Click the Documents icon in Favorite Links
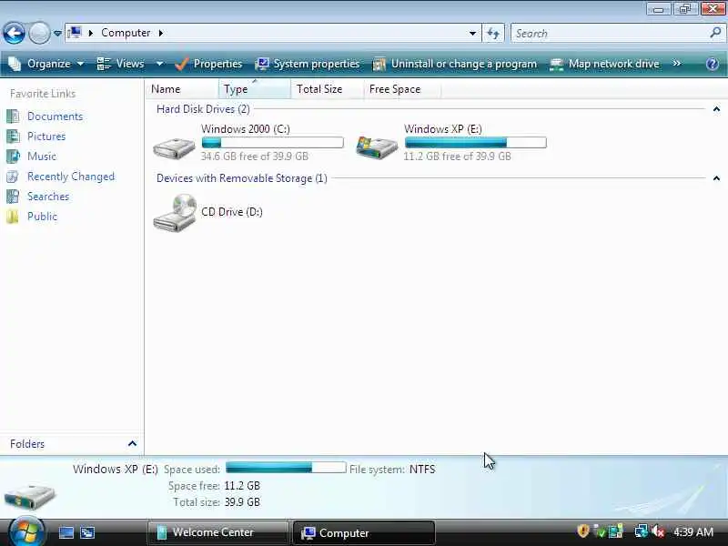Viewport: 728px width, 546px height. pyautogui.click(x=13, y=116)
